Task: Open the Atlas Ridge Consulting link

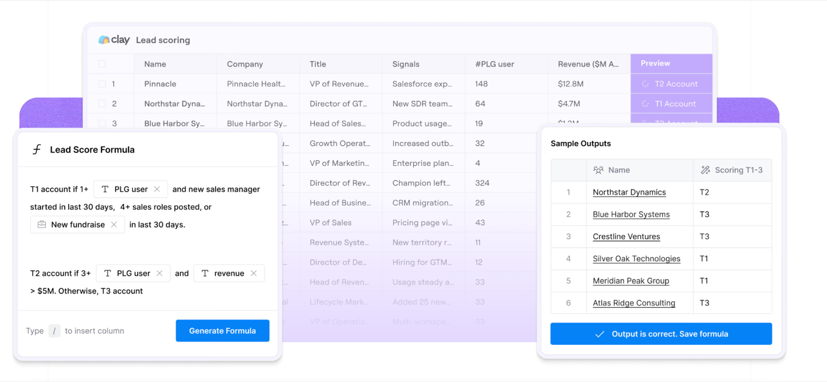Action: coord(634,303)
